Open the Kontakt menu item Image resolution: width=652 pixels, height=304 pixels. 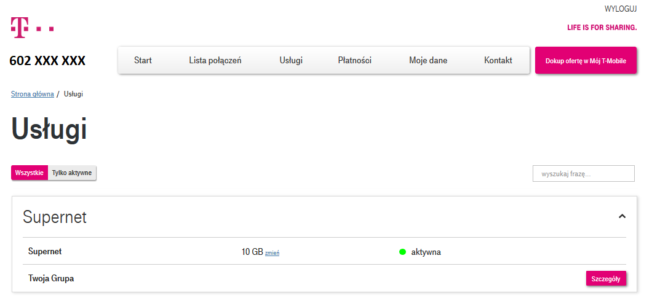point(498,61)
